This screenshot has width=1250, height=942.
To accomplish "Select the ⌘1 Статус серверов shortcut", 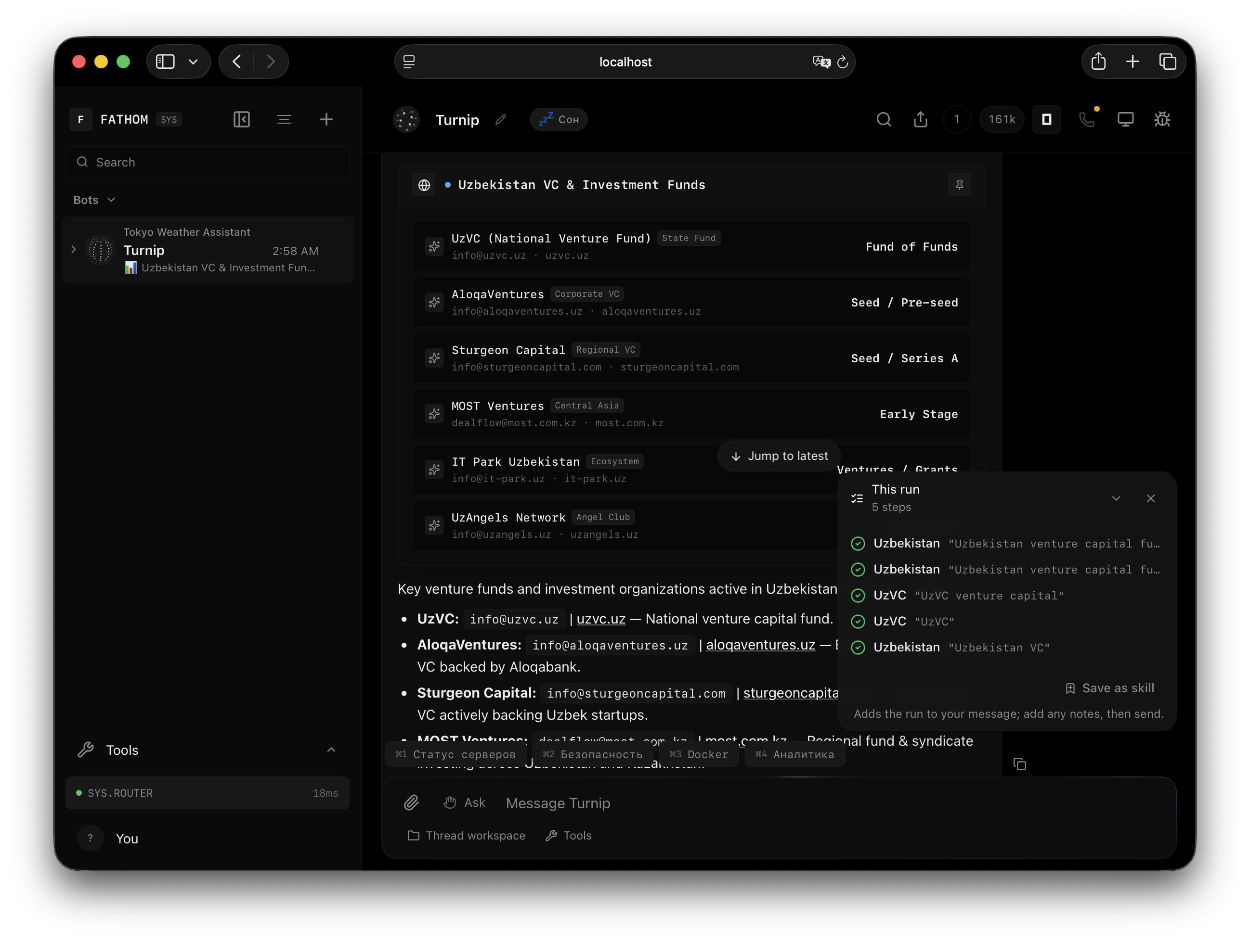I will pyautogui.click(x=456, y=754).
